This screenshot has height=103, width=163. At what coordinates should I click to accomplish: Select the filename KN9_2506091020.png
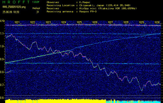[x=14, y=7]
